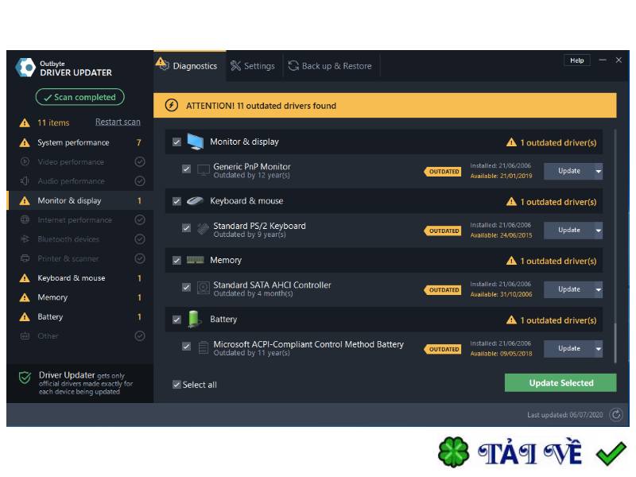Toggle the Select all checkbox
This screenshot has width=636, height=477.
[x=176, y=385]
